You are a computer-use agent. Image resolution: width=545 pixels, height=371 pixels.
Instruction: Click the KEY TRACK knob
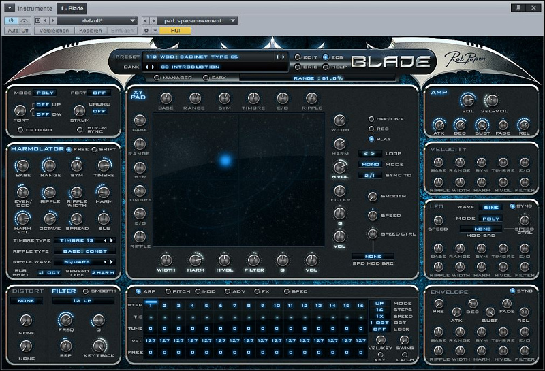pyautogui.click(x=99, y=346)
